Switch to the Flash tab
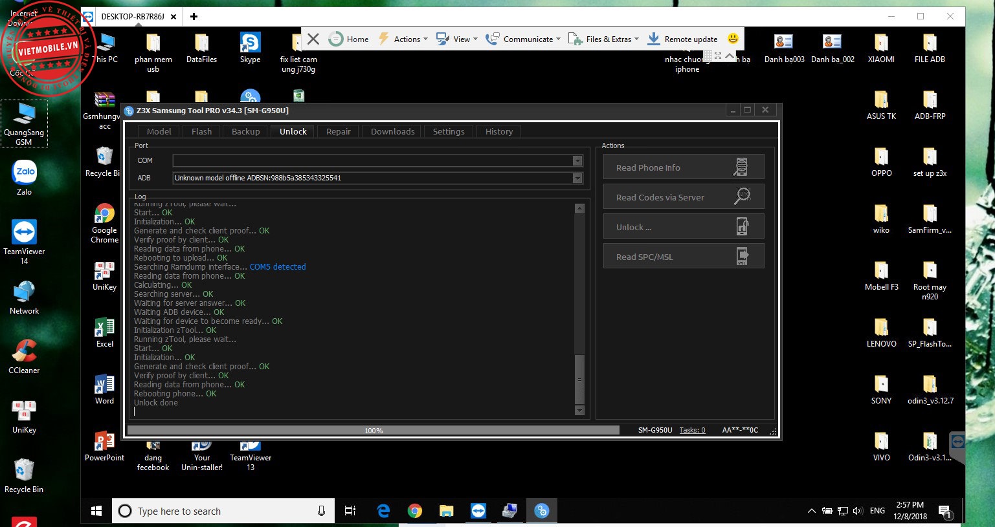The image size is (995, 527). [x=201, y=131]
